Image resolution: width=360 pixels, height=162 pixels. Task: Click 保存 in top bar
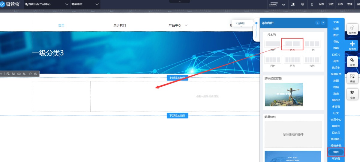tap(322, 4)
